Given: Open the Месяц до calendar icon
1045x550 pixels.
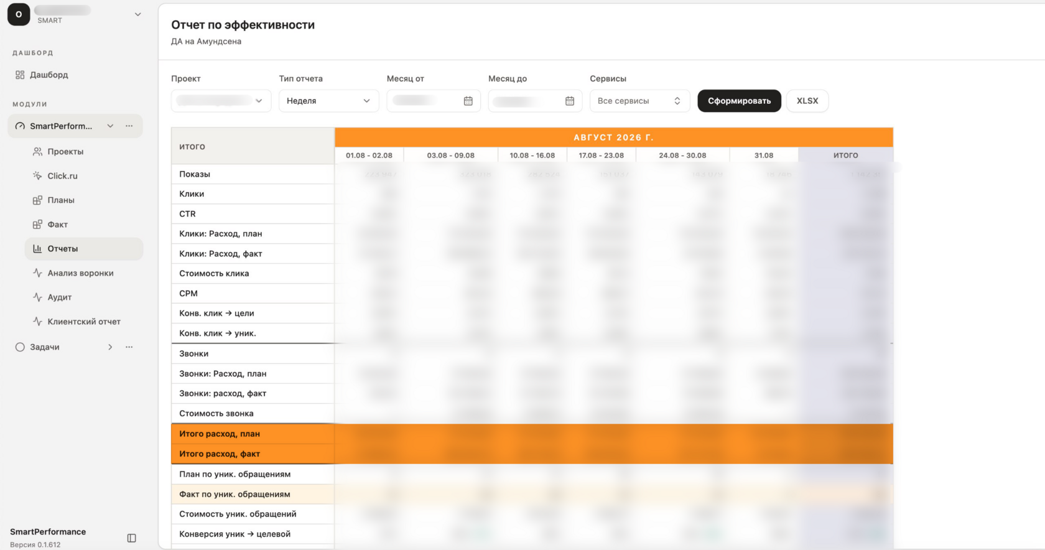Looking at the screenshot, I should (570, 101).
